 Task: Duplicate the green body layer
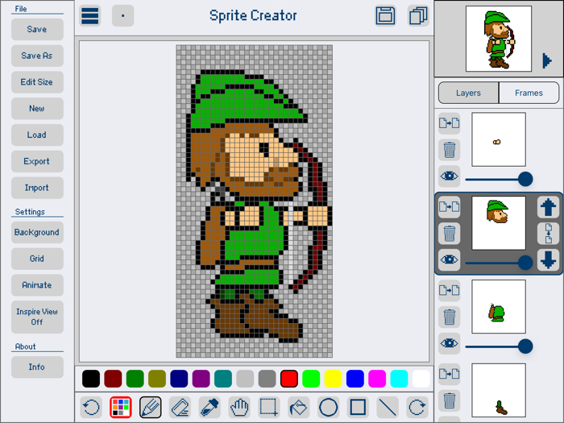pos(450,290)
